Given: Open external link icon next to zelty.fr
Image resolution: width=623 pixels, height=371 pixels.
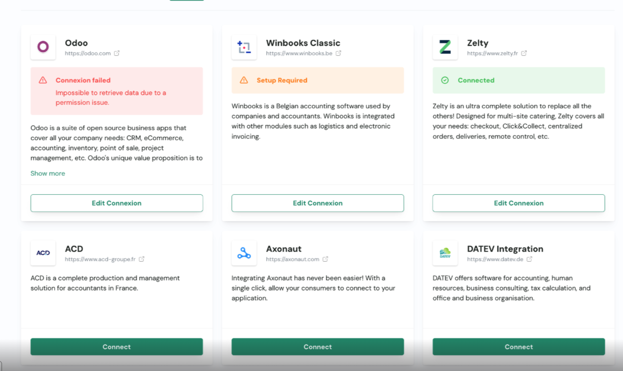Looking at the screenshot, I should [524, 53].
